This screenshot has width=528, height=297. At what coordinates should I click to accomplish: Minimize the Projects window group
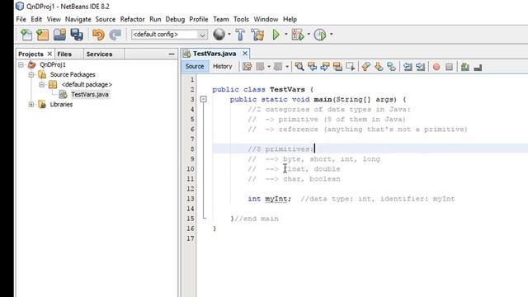[172, 54]
